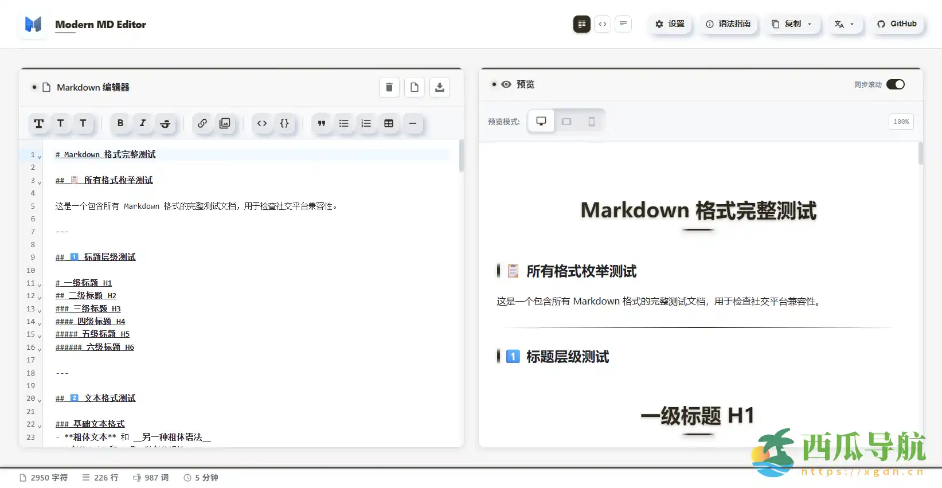Insert an image from the toolbar

coord(225,123)
